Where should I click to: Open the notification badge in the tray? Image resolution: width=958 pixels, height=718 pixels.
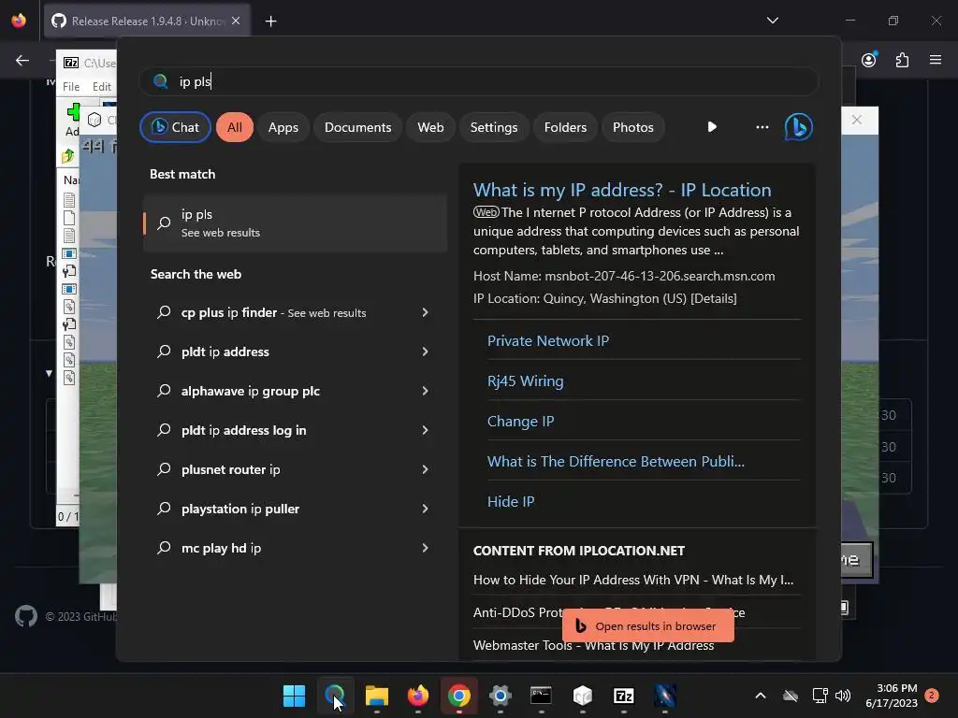932,696
